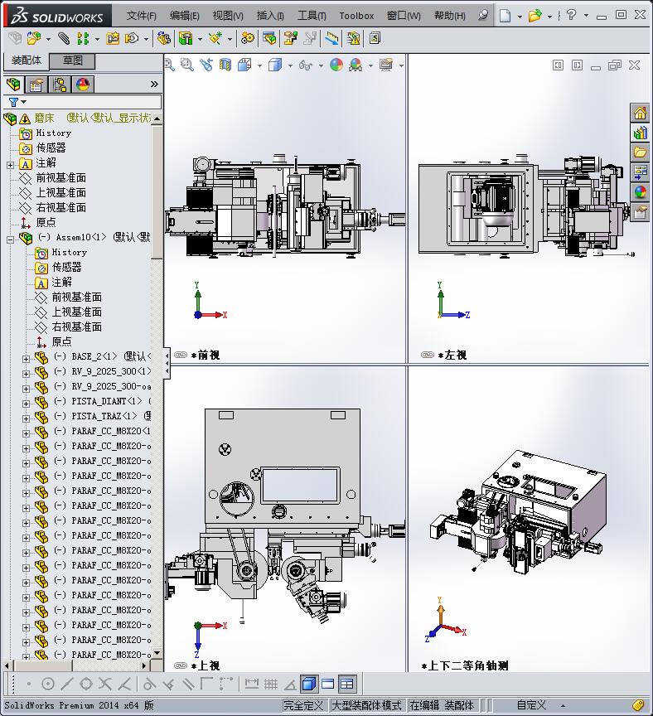This screenshot has height=716, width=653.
Task: Click the Linear Component Pattern icon
Action: click(83, 38)
